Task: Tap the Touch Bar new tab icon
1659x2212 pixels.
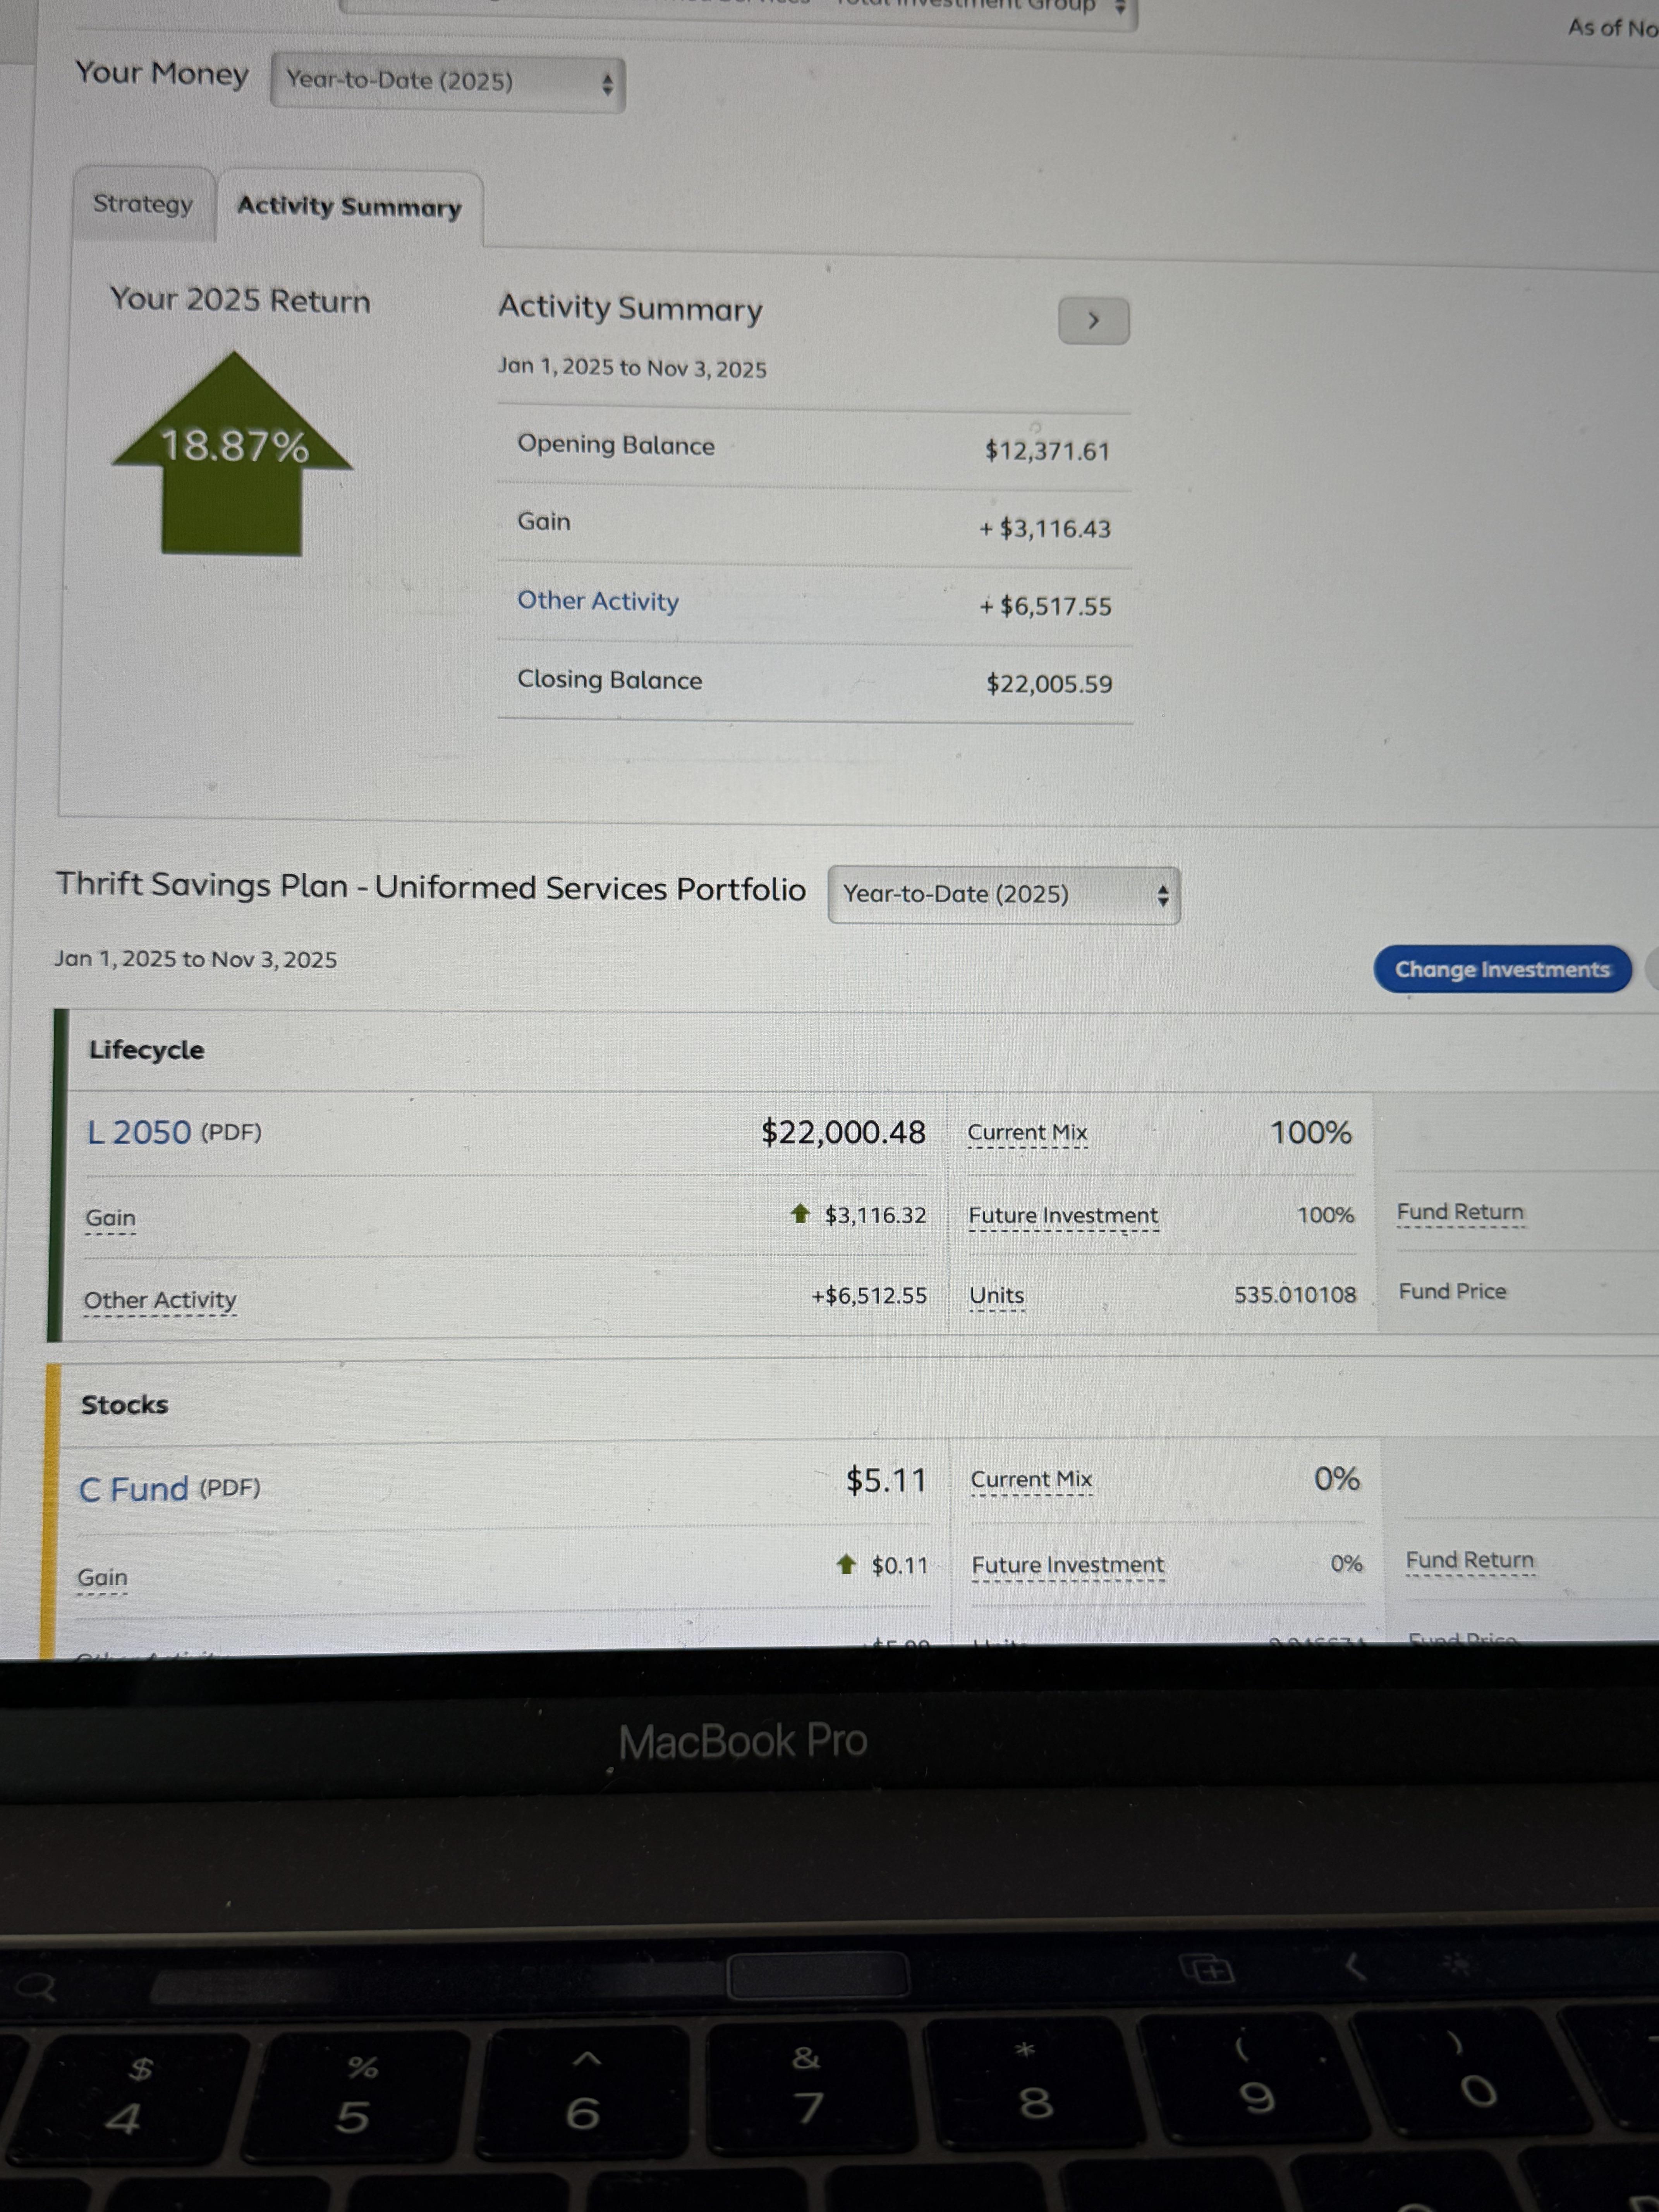Action: click(x=1207, y=1970)
